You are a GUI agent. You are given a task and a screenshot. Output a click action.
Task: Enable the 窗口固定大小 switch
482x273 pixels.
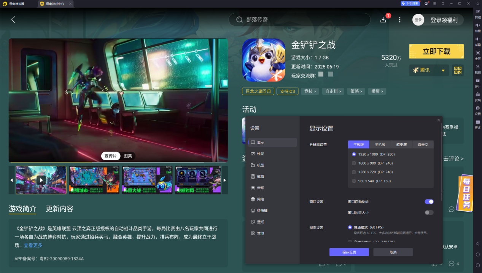click(429, 212)
